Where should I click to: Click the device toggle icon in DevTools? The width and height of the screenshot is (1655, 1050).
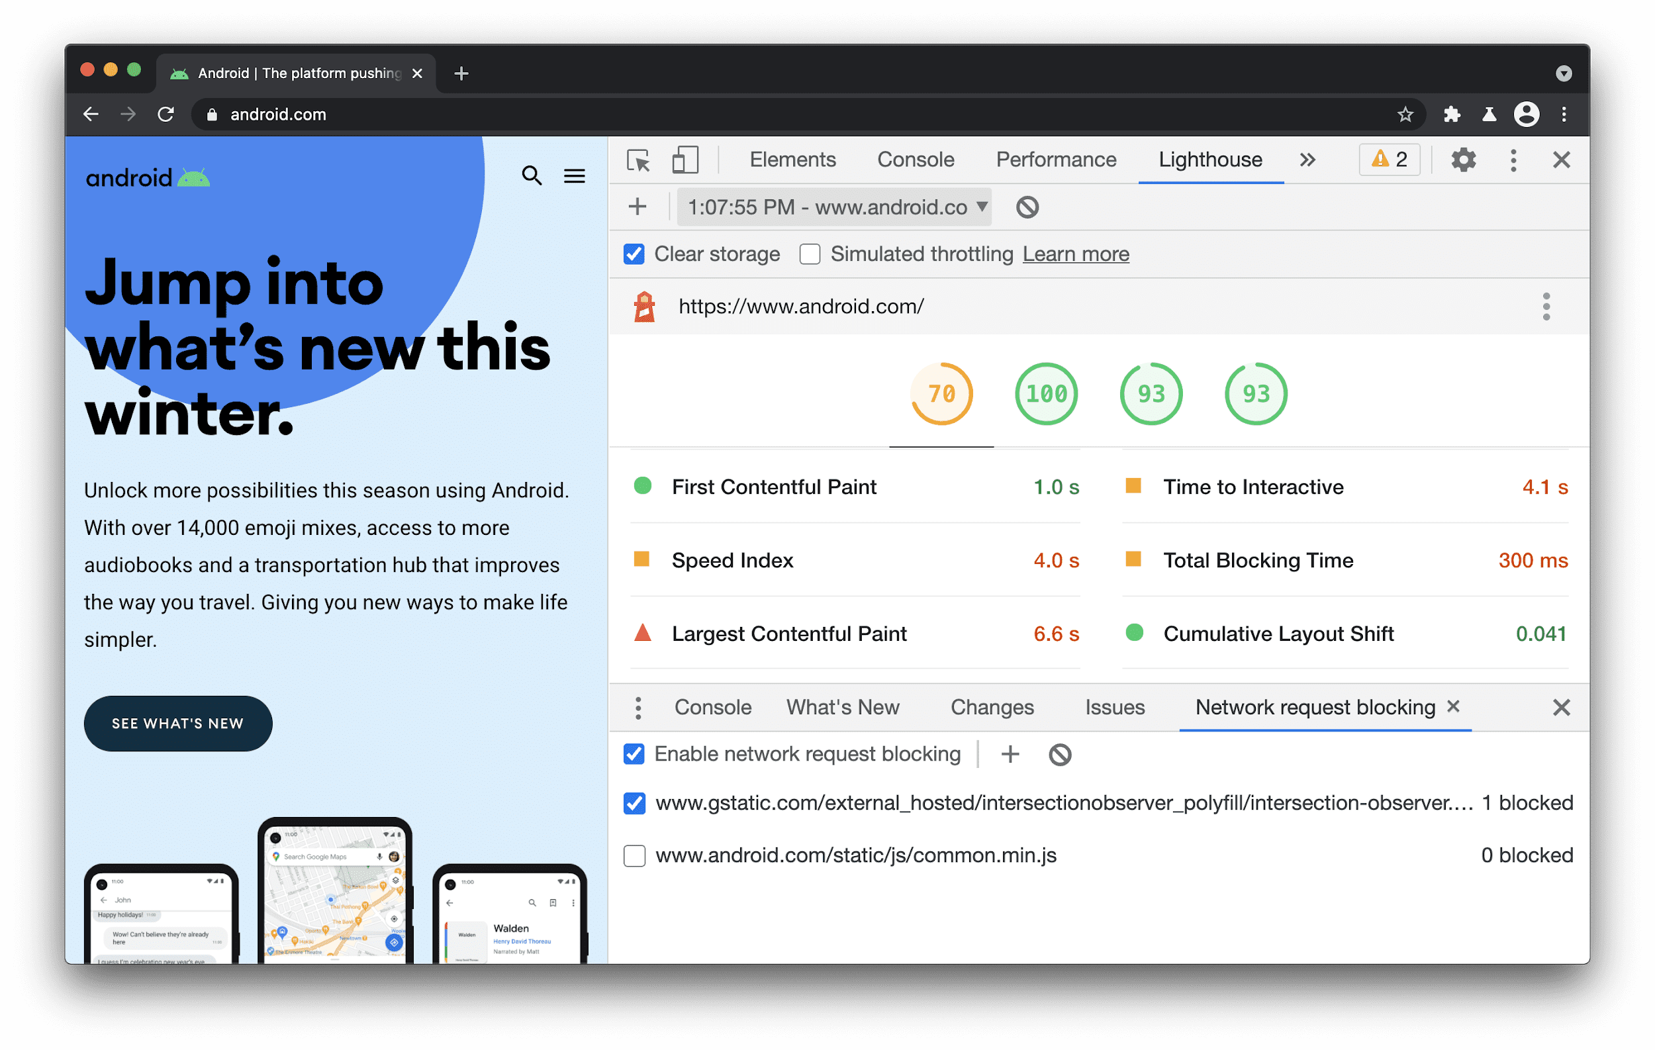pyautogui.click(x=684, y=160)
